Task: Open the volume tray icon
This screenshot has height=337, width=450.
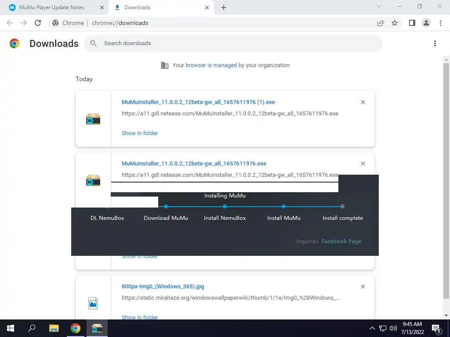Action: tap(393, 328)
